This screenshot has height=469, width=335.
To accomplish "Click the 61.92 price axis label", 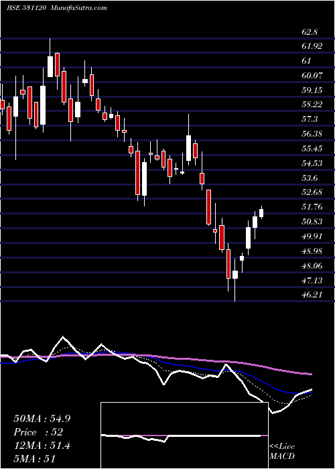I will pos(312,46).
